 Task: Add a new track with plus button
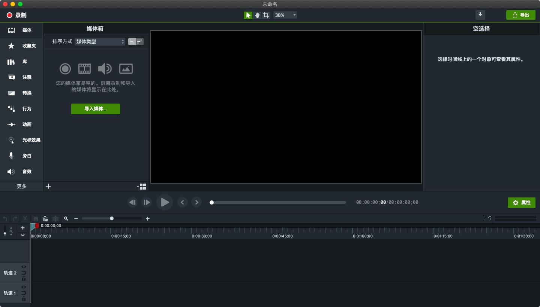coord(22,228)
